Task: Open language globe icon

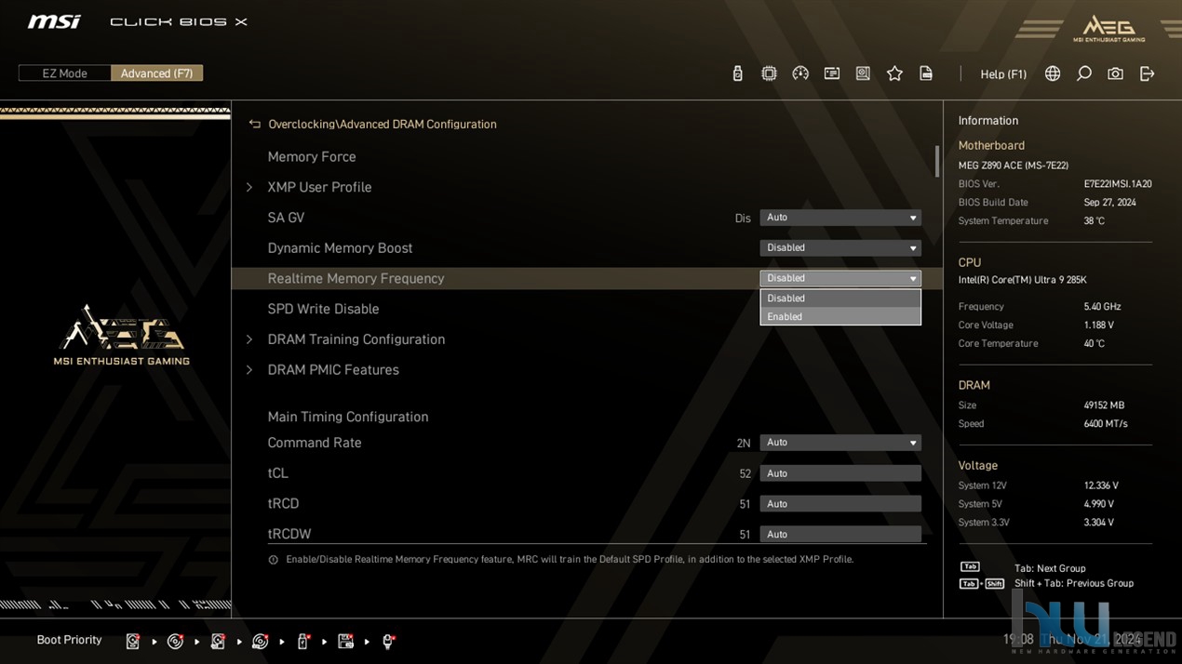Action: [1053, 73]
